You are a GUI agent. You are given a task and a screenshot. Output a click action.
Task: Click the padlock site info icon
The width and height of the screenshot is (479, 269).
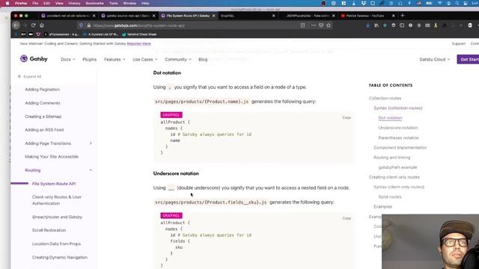coord(88,25)
